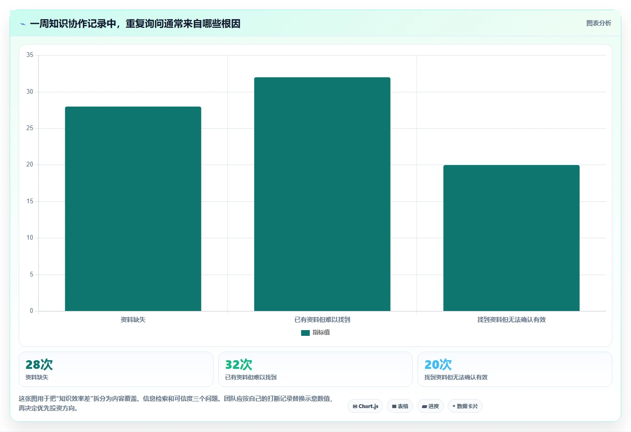
Task: Click the 找到资料但无法确认有效 x-axis label
Action: tap(511, 320)
